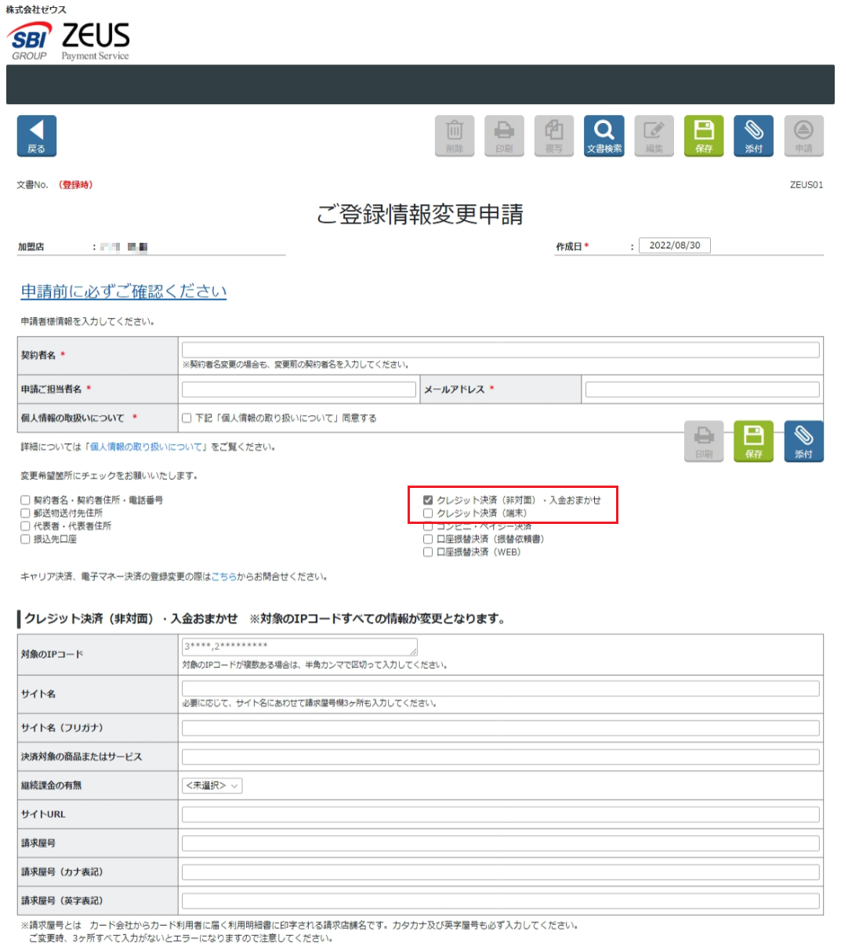
Task: Open 申請前に必ずご確認ください link
Action: 124,291
